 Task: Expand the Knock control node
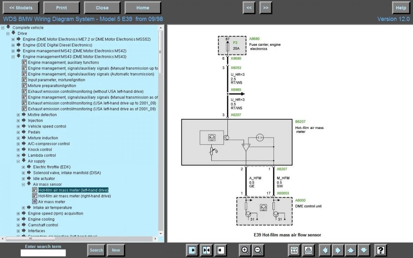[18, 150]
